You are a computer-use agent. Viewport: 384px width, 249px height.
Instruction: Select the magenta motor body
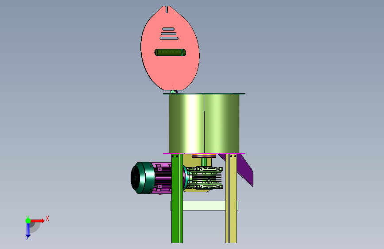coord(162,178)
